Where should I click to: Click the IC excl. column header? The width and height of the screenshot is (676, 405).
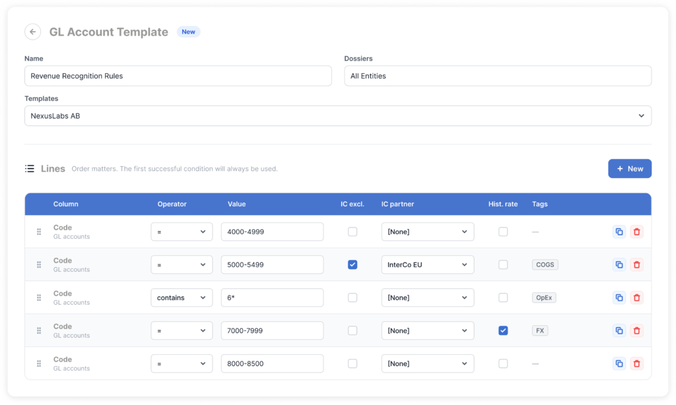pyautogui.click(x=353, y=204)
